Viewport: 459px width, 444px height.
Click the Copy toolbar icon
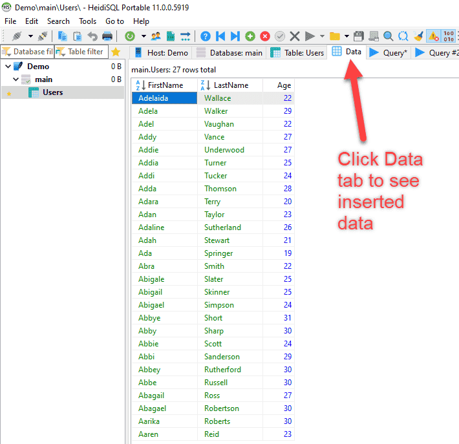(62, 36)
